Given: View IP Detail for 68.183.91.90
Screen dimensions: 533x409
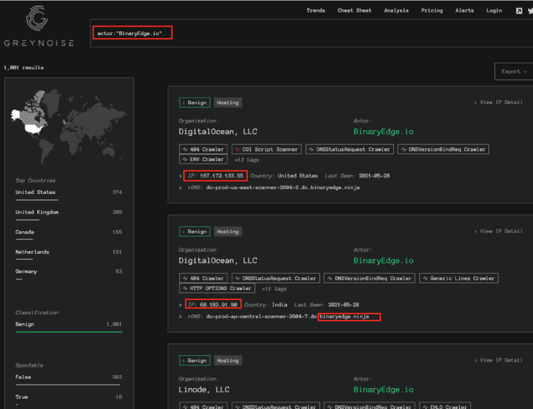Looking at the screenshot, I should tap(498, 231).
